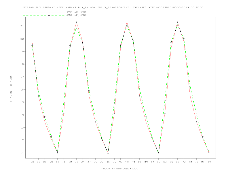Viewport: 228px width, 176px height.
Task: Click x-axis forecast hour label 63
Action: (165, 162)
